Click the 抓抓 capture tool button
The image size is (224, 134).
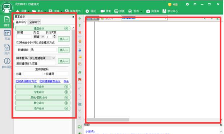pyautogui.click(x=120, y=11)
